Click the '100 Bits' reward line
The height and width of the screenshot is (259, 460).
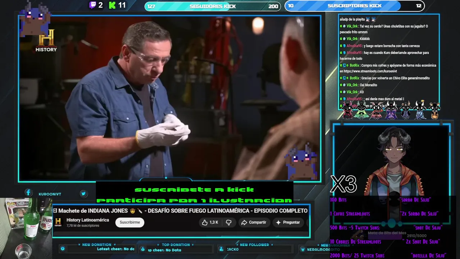click(x=338, y=200)
